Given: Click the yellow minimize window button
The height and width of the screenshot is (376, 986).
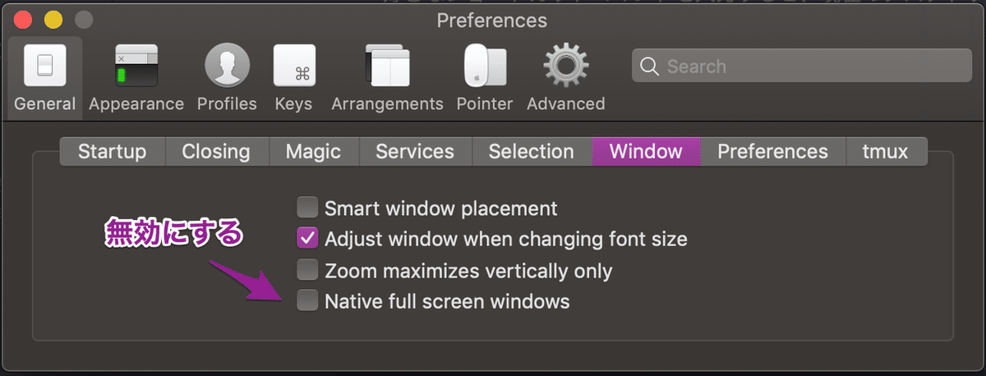Looking at the screenshot, I should pos(53,20).
